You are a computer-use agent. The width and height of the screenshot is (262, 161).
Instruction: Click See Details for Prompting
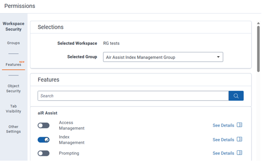[x=223, y=153]
